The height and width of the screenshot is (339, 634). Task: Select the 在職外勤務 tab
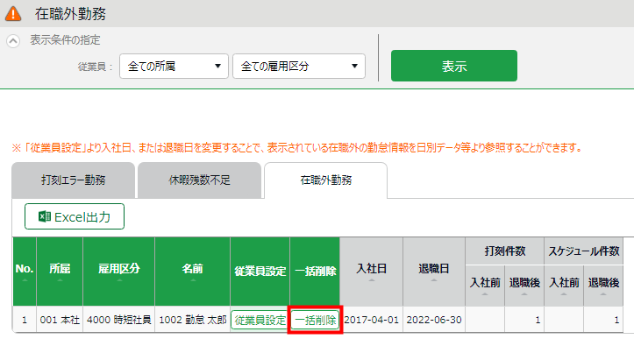coord(325,180)
